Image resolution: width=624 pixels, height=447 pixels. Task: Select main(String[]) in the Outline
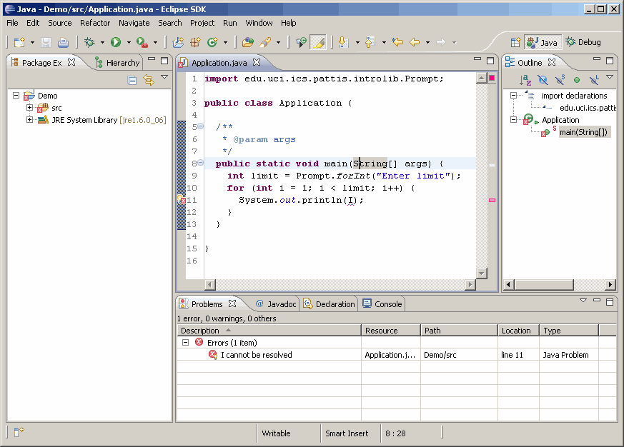click(x=584, y=131)
